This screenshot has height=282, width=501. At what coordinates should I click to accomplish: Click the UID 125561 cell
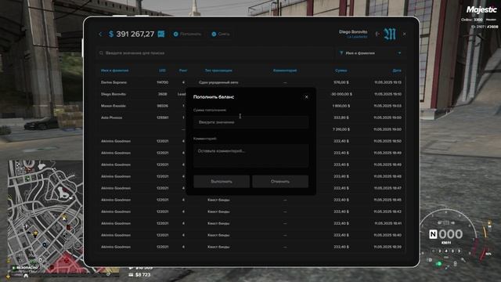pyautogui.click(x=162, y=117)
